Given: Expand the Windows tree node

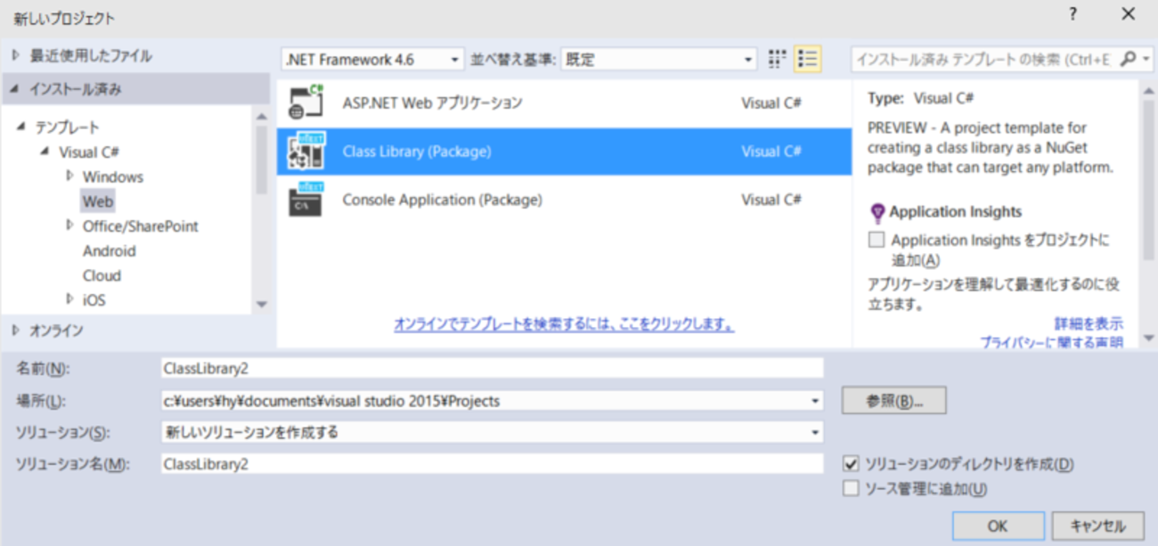Looking at the screenshot, I should (69, 176).
